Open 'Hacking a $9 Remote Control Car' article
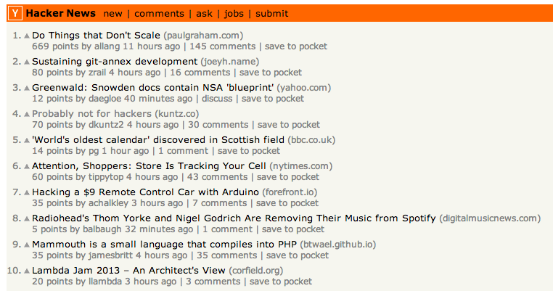 [x=145, y=192]
